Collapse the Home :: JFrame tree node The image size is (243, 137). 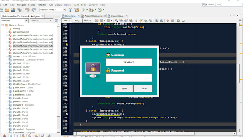click(3, 25)
